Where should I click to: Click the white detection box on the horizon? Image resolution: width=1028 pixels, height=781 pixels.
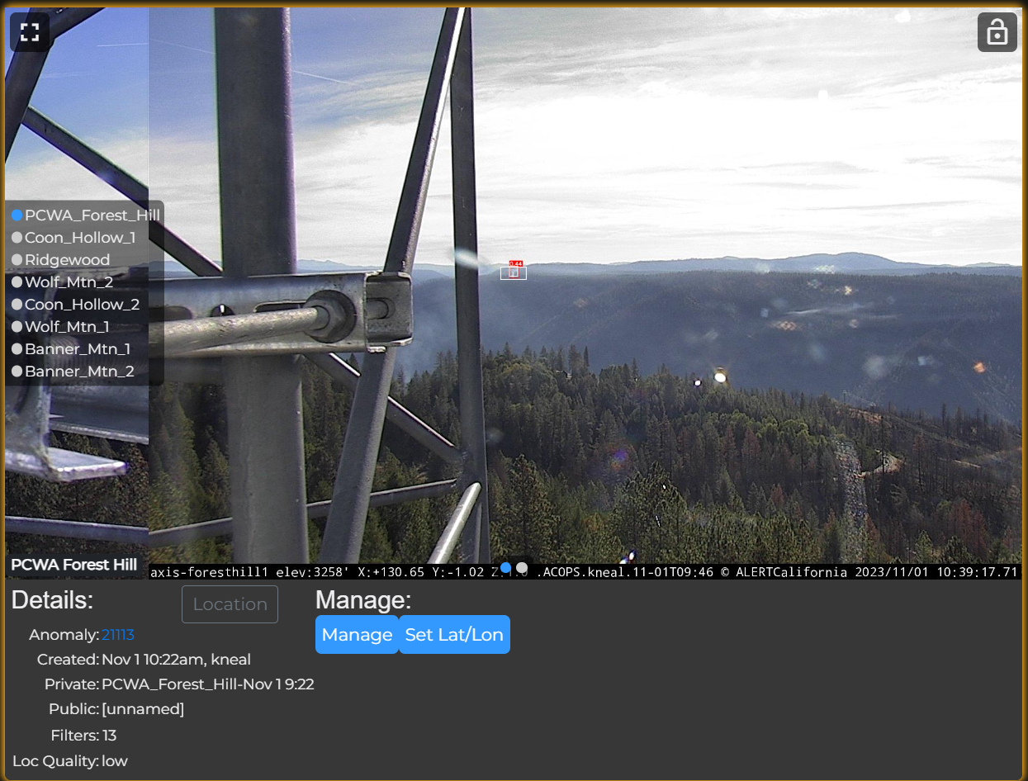(x=513, y=273)
